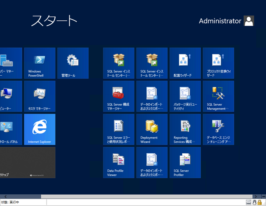Screen dimensions: 266x206
Task: Click the Administrator user avatar picture
Action: [x=249, y=21]
